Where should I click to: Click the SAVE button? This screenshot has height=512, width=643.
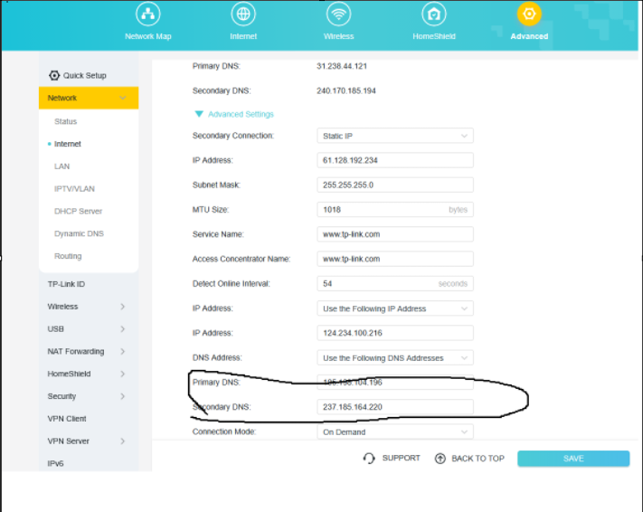pos(573,459)
